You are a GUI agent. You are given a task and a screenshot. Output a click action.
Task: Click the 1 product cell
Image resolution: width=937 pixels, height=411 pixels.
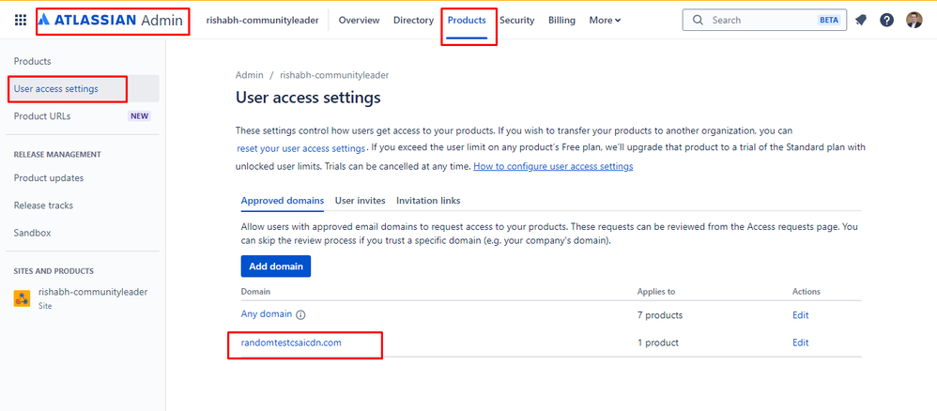[x=658, y=342]
